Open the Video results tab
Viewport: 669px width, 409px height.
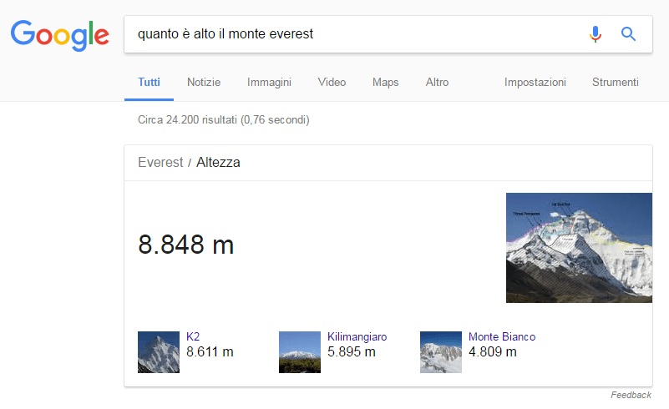coord(332,83)
